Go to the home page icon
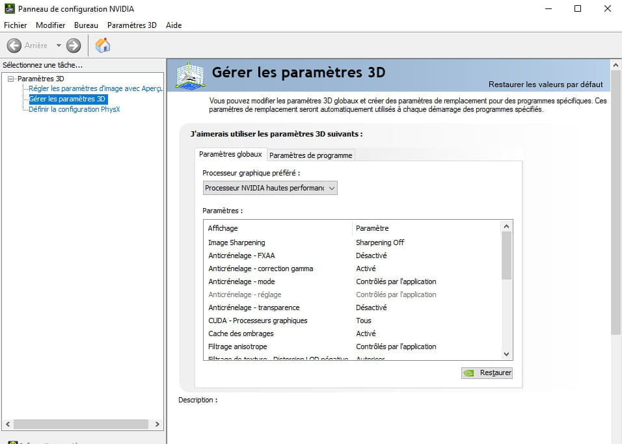 click(103, 46)
